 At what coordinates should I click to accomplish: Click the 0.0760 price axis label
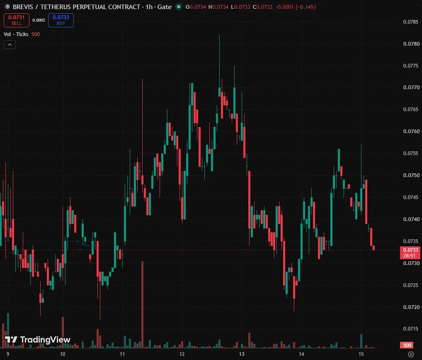click(411, 131)
